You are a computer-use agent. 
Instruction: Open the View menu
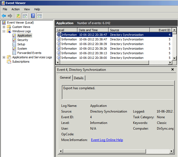click(x=27, y=9)
